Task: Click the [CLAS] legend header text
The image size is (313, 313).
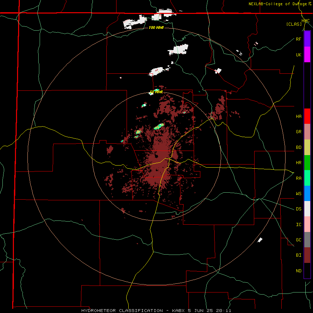Action: (294, 24)
